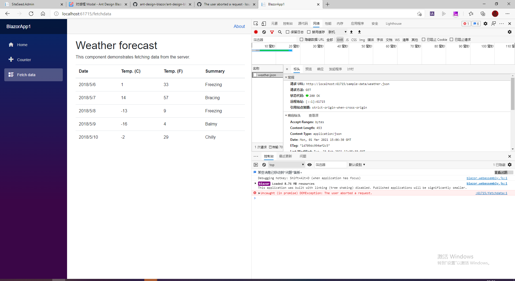The width and height of the screenshot is (515, 281).
Task: Toggle the device emulation toolbar
Action: [x=264, y=24]
